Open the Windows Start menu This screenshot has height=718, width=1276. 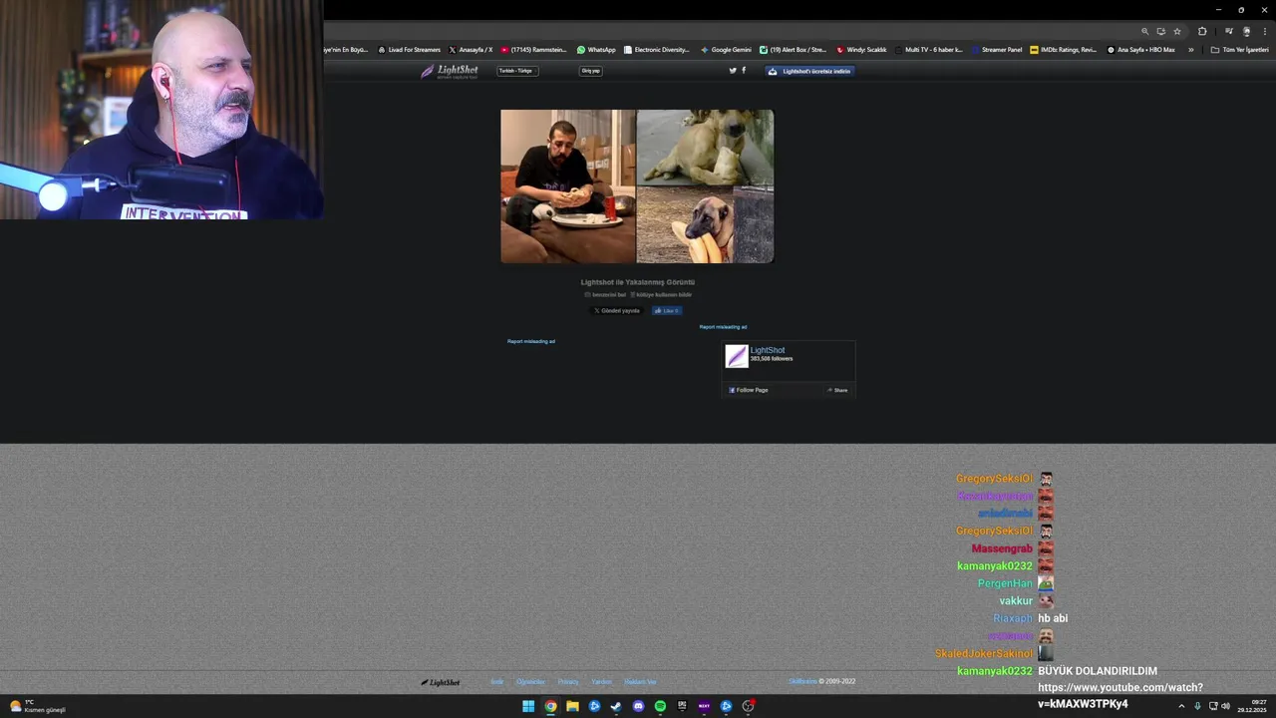pyautogui.click(x=528, y=706)
